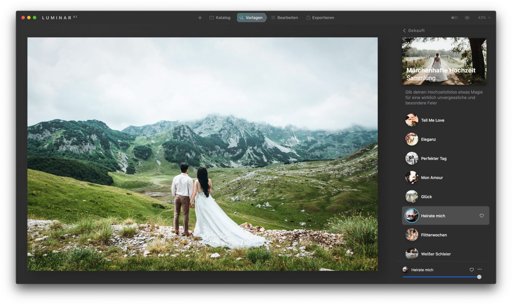Open the Exportieren menu
The width and height of the screenshot is (512, 305).
point(320,18)
